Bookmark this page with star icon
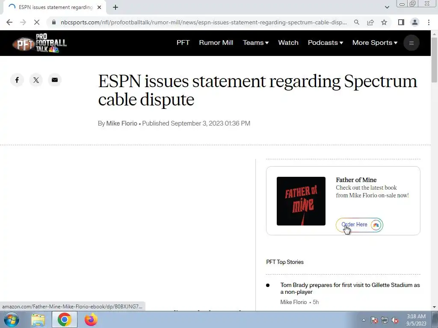Viewport: 438px width, 328px height. pyautogui.click(x=384, y=22)
